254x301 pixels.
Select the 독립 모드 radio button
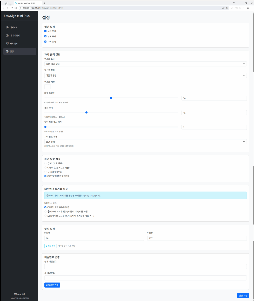pos(45,207)
